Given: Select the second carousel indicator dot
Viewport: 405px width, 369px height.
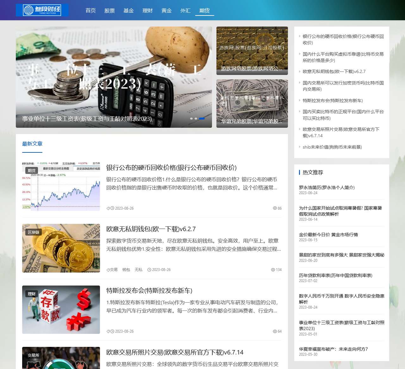Looking at the screenshot, I should click(196, 119).
